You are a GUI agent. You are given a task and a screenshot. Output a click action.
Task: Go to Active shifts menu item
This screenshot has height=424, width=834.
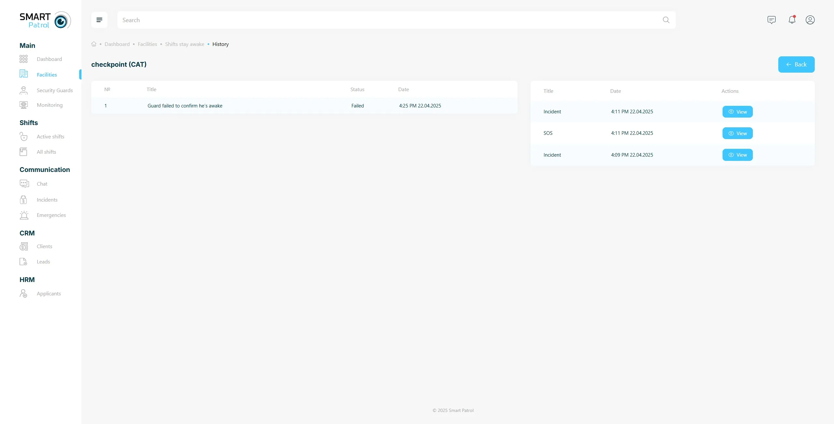[x=51, y=136]
